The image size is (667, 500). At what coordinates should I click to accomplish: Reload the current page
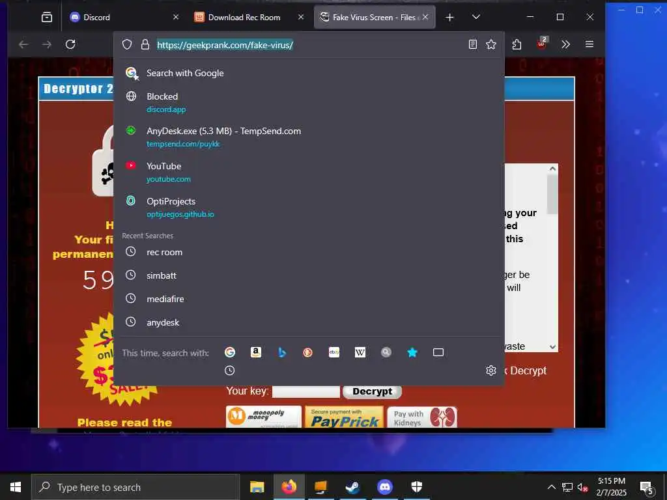click(x=70, y=44)
